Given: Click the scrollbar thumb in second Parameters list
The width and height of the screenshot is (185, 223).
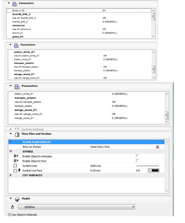Looking at the screenshot, I should (154, 69).
